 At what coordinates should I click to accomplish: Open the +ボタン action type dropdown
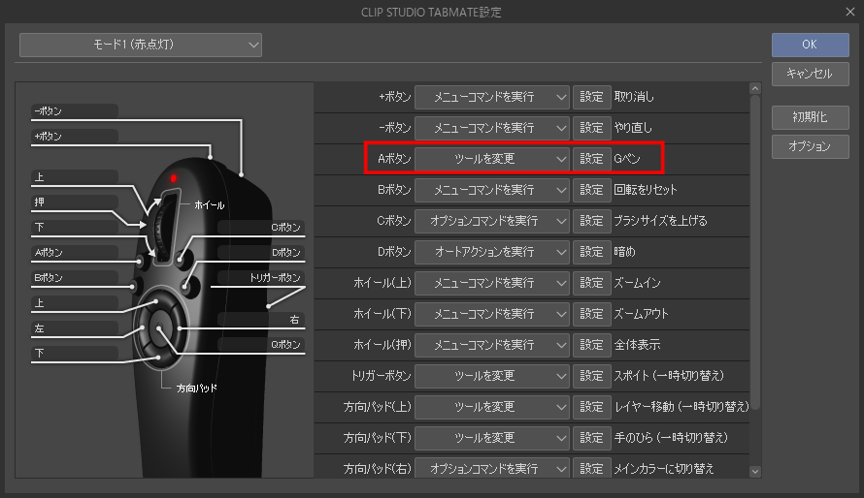point(492,97)
